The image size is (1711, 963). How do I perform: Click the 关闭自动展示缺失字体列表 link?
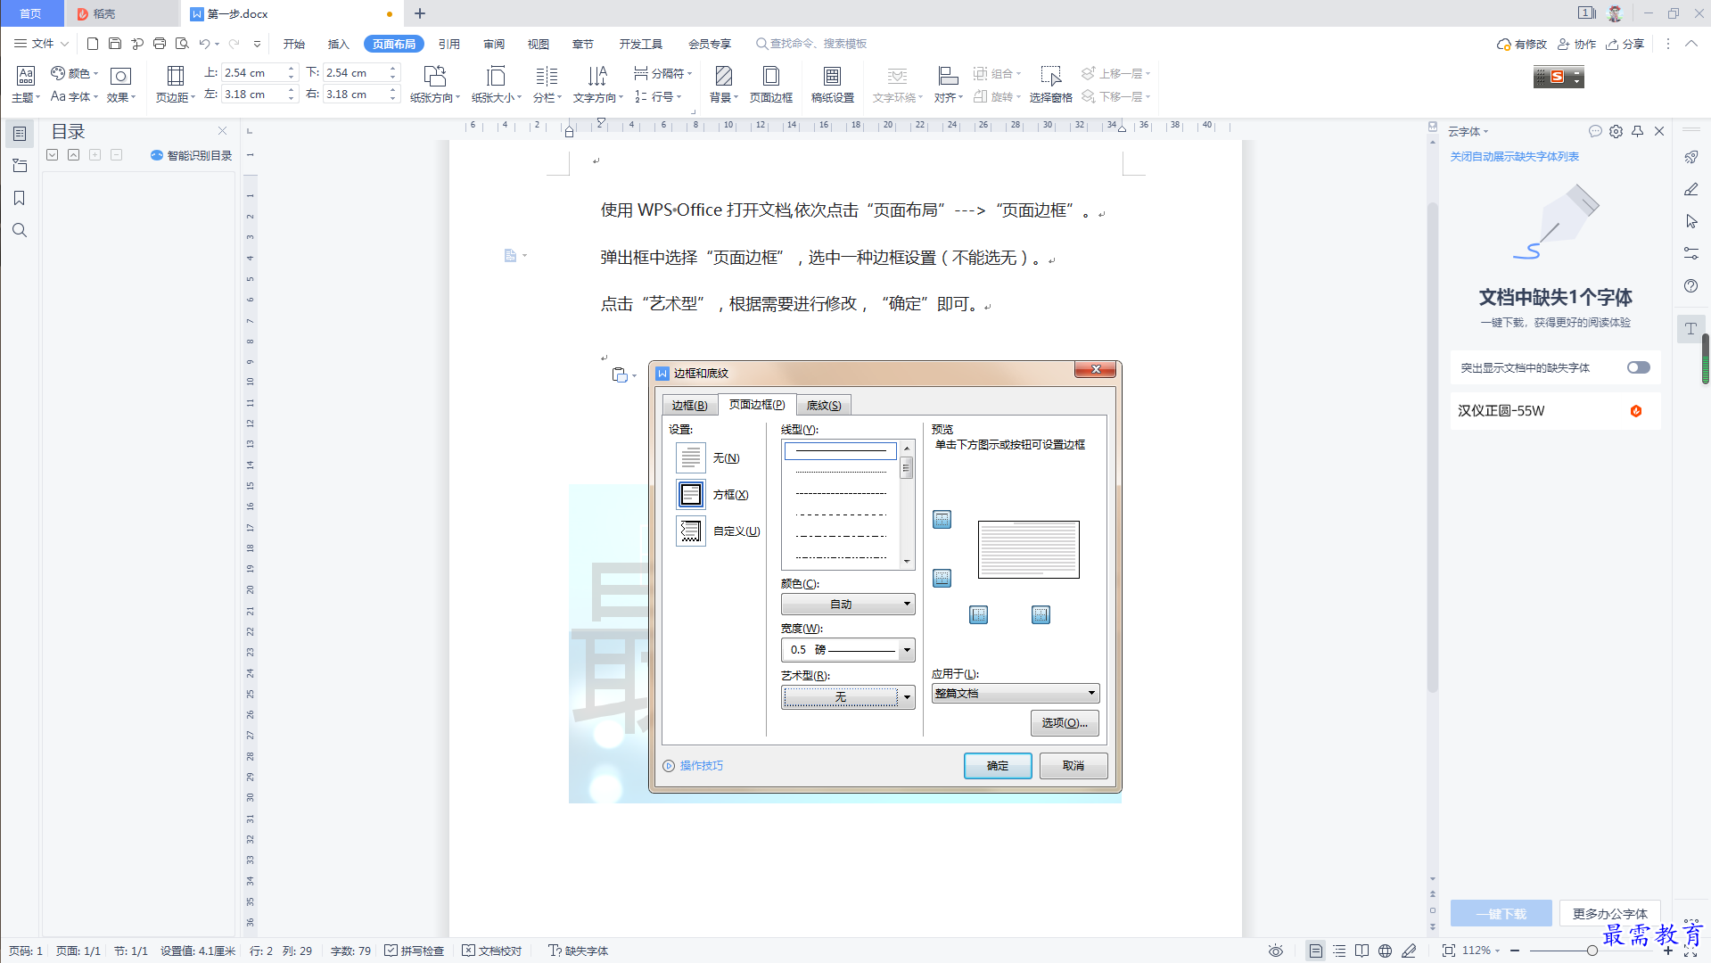click(x=1514, y=156)
